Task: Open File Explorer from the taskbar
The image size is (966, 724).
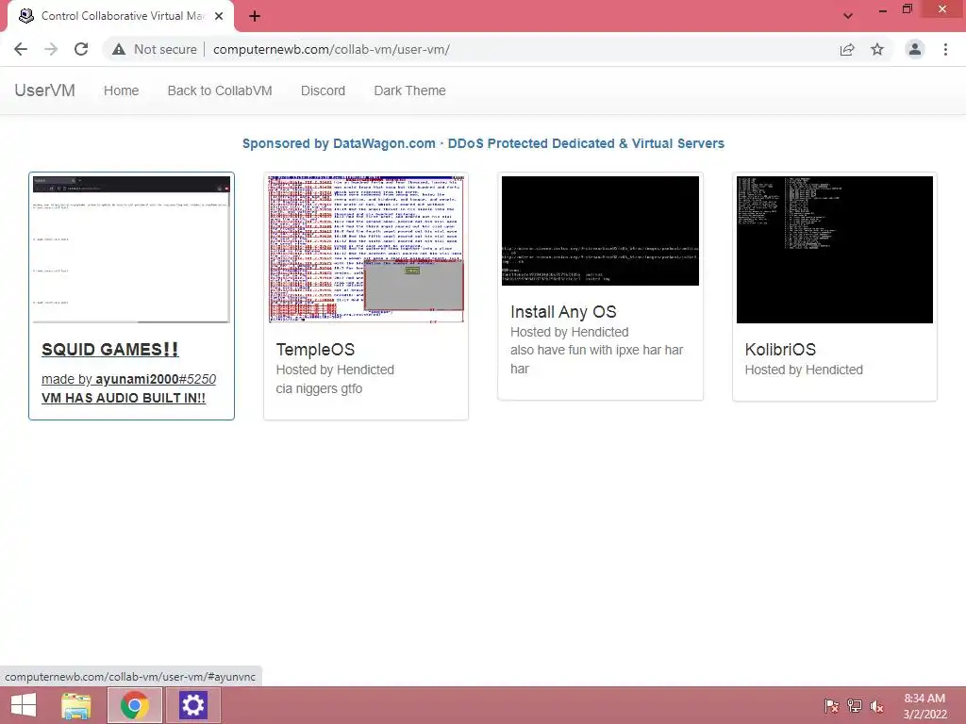Action: point(76,705)
